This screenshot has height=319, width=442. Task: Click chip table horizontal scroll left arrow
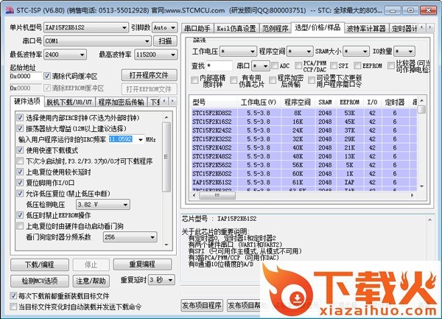194,195
